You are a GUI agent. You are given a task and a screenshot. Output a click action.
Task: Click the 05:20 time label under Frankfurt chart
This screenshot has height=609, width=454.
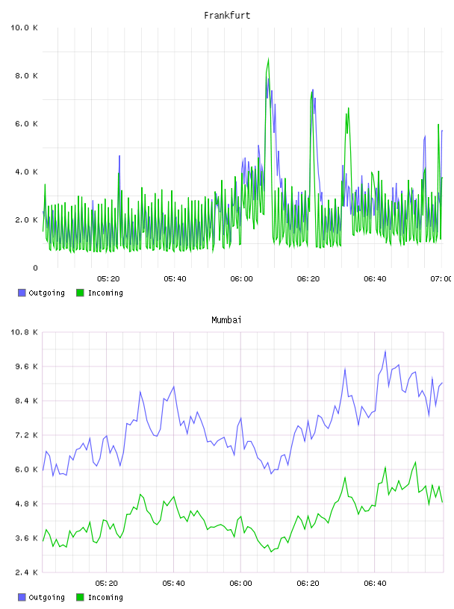pyautogui.click(x=108, y=279)
